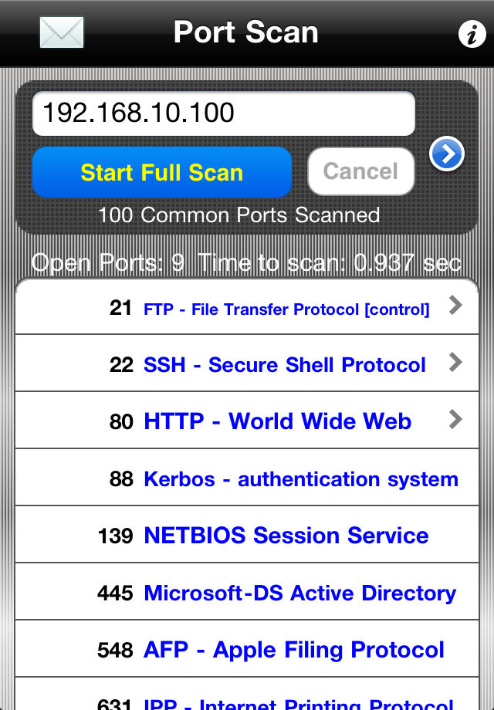Open the info icon in title bar

tap(472, 33)
